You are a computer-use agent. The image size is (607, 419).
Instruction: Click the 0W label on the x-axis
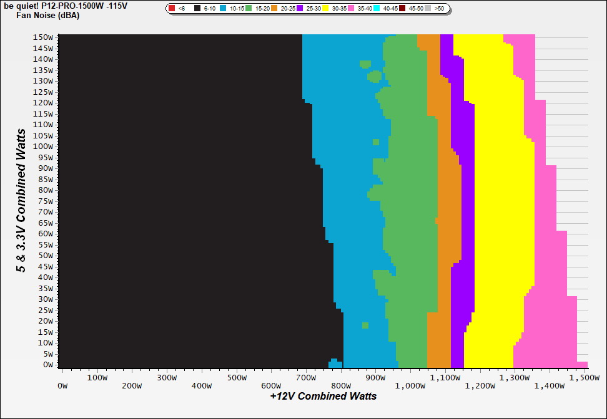(62, 387)
